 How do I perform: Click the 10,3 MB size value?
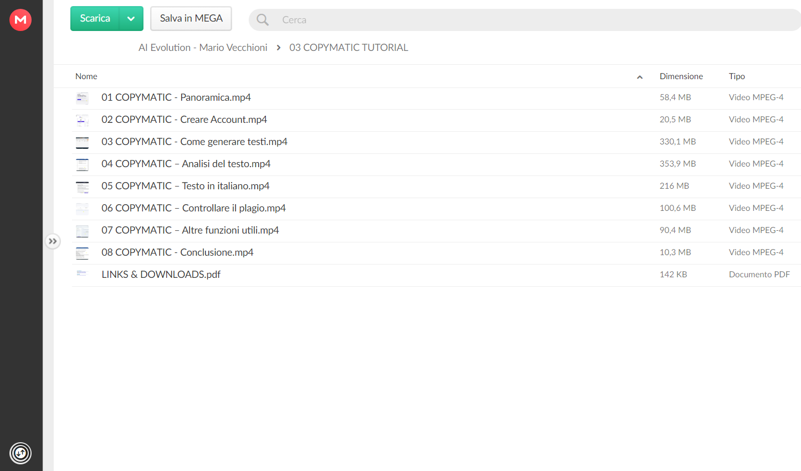coord(675,252)
